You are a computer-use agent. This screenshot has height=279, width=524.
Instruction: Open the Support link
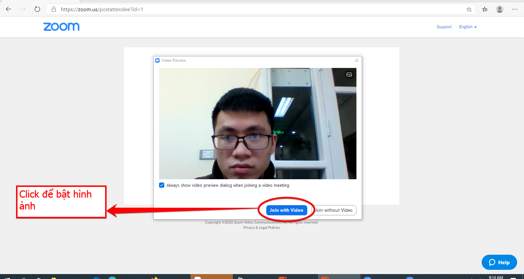pyautogui.click(x=444, y=27)
